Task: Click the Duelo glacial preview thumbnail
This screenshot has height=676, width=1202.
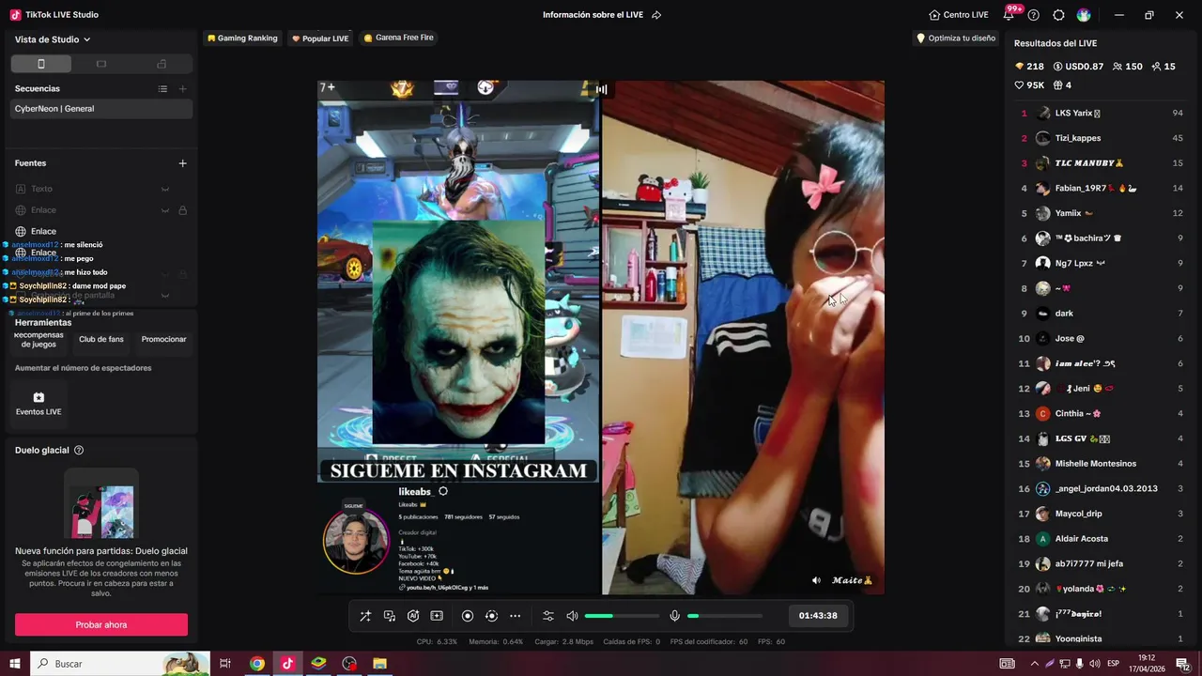Action: (101, 505)
